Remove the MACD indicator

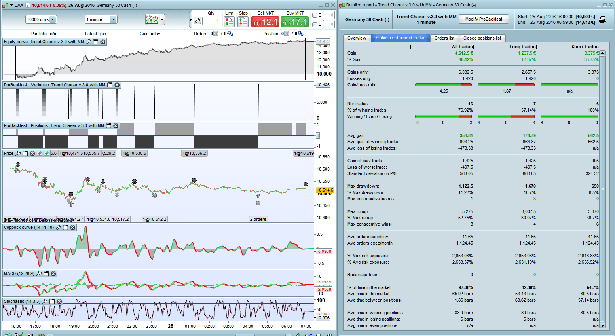coord(53,273)
